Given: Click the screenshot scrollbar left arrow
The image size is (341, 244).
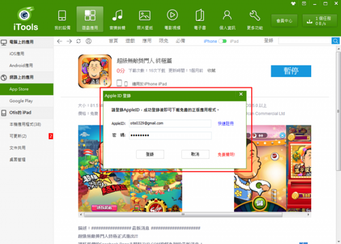Looking at the screenshot, I should pyautogui.click(x=81, y=215).
